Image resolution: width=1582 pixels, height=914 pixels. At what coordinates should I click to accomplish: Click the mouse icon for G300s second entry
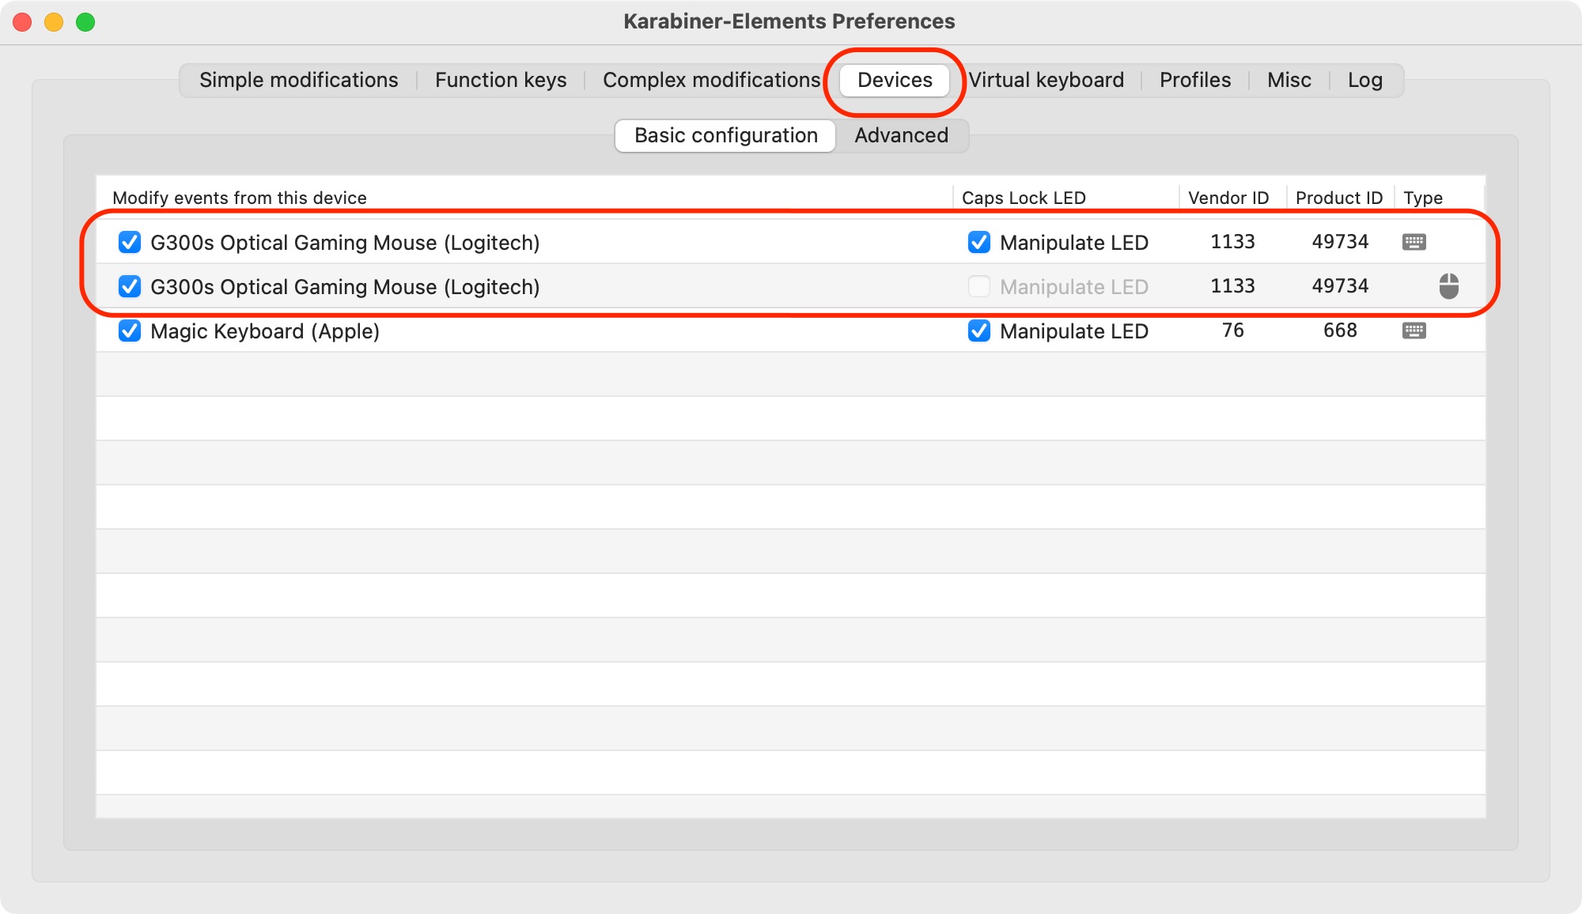point(1449,286)
